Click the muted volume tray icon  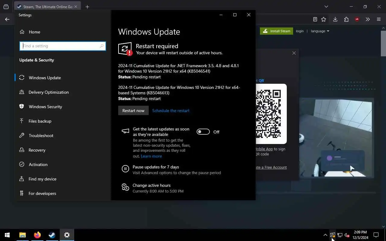coord(347,235)
